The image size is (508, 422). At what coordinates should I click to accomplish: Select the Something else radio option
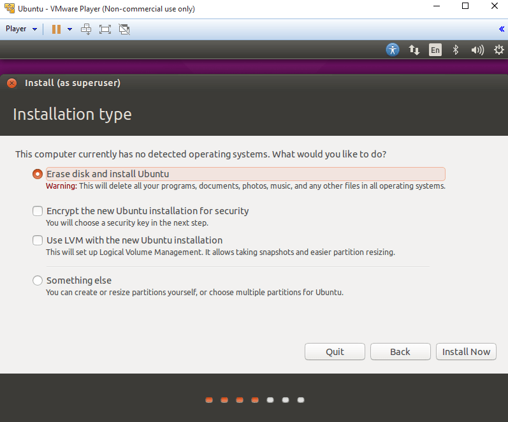[x=38, y=280]
